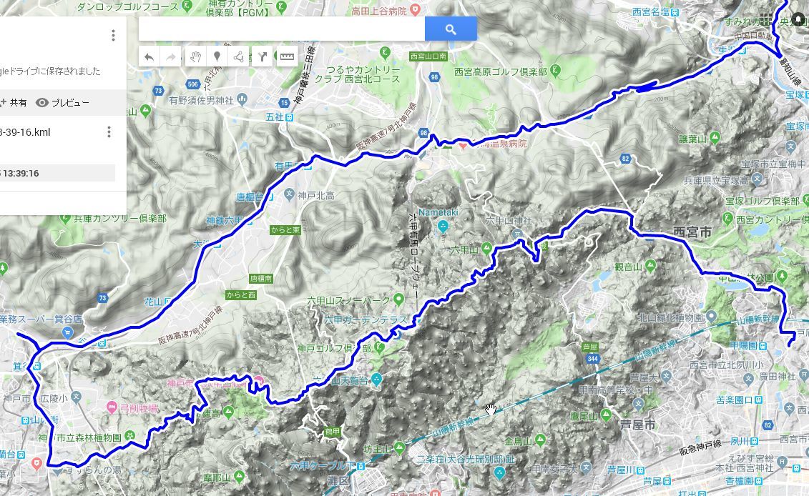Click the 北山緑化植物園 place marker
Viewport: 809px width, 496px height.
711,316
